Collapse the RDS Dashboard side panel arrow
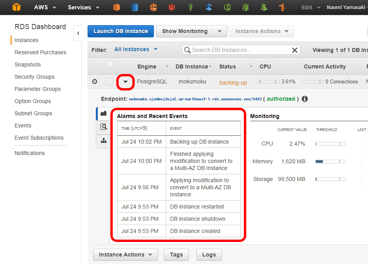Image resolution: width=368 pixels, height=264 pixels. click(x=78, y=33)
